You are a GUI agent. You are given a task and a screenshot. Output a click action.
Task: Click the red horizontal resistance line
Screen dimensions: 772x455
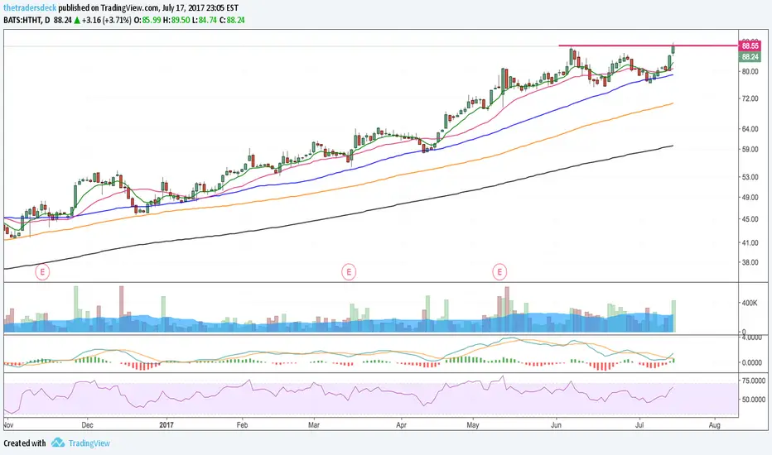coord(649,45)
